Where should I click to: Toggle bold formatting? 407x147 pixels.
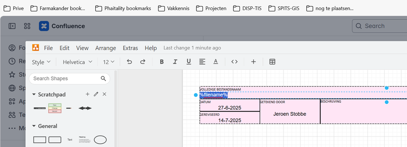162,62
